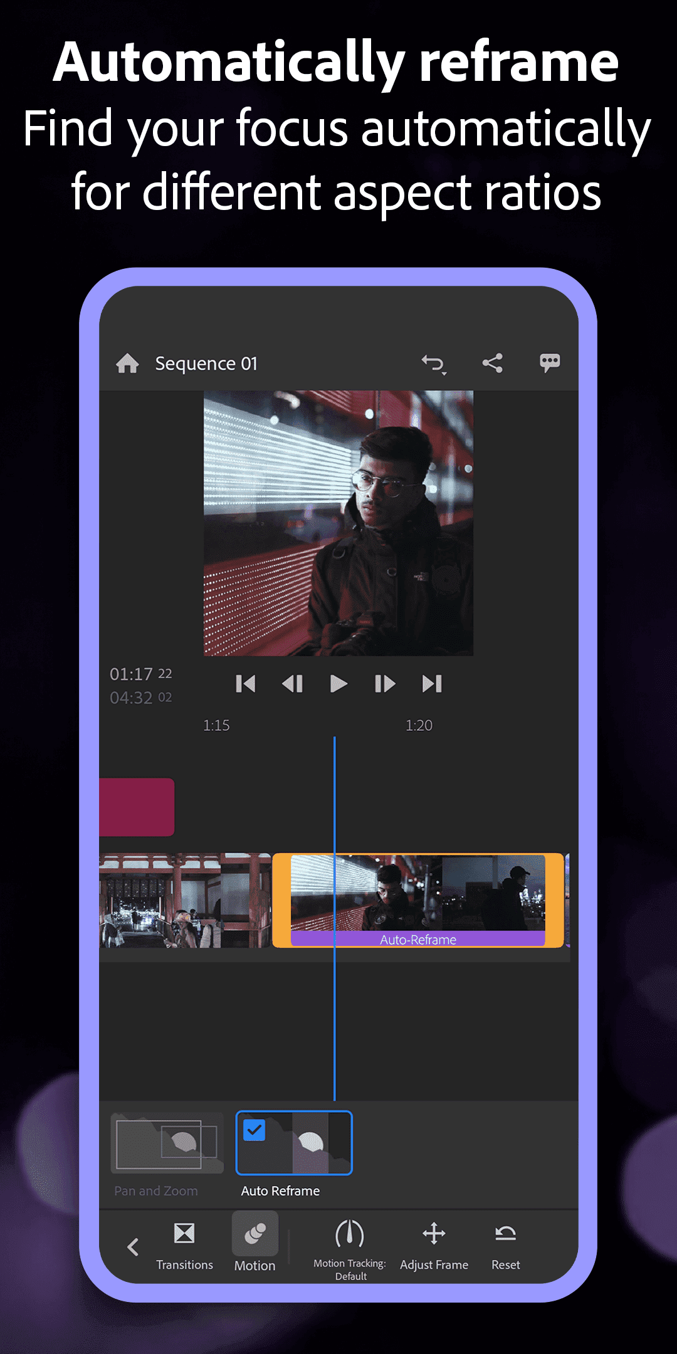Select the maroon title clip on timeline
Screen dimensions: 677x1354
(x=137, y=807)
